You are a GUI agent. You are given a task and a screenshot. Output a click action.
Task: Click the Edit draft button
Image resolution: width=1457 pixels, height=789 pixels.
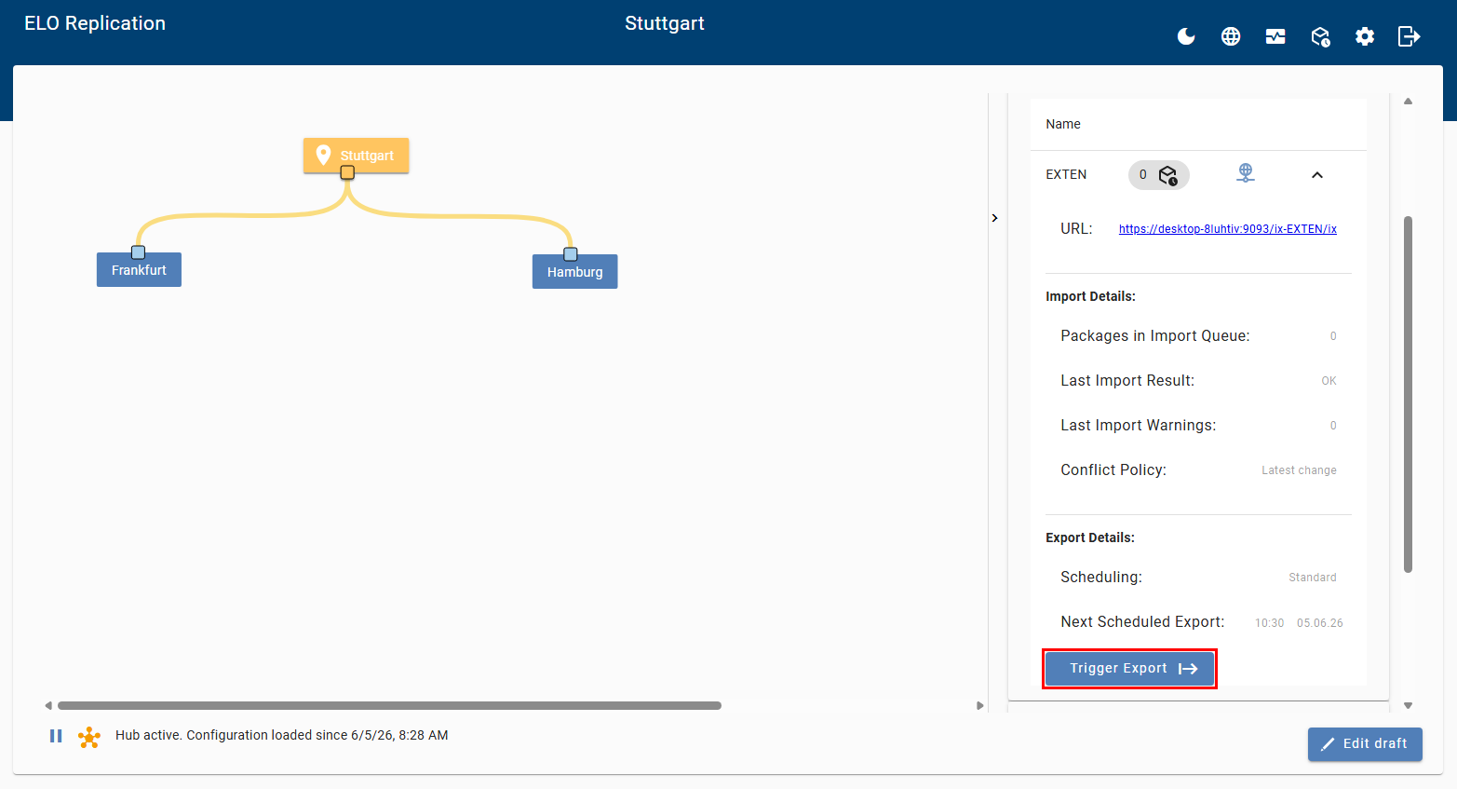1365,744
